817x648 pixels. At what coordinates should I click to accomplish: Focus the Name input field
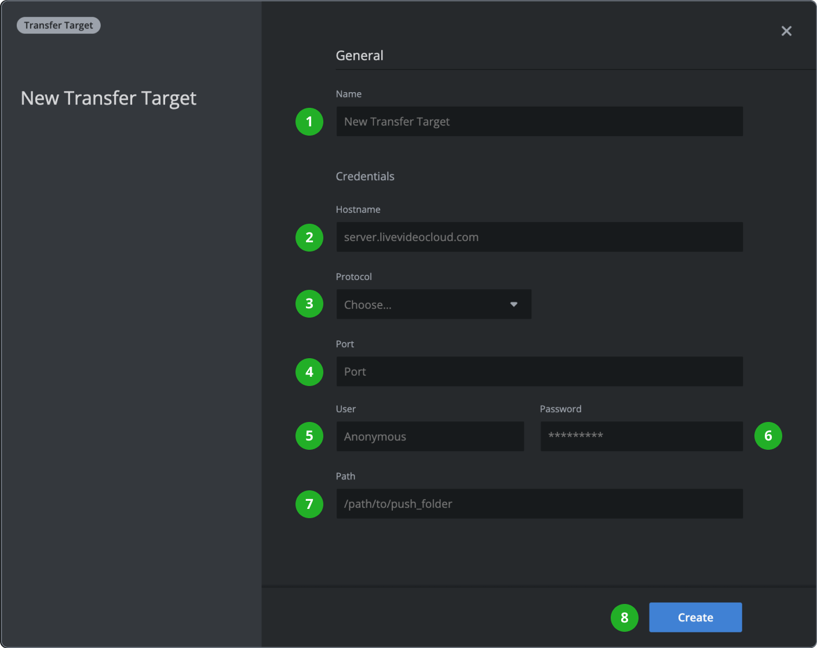(x=539, y=122)
